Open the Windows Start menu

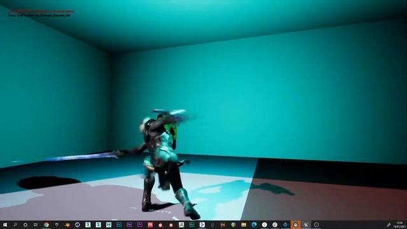coord(5,225)
